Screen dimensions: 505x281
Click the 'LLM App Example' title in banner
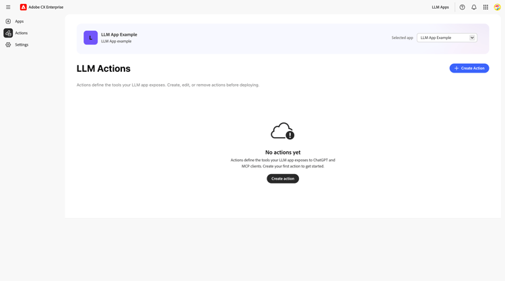click(119, 34)
